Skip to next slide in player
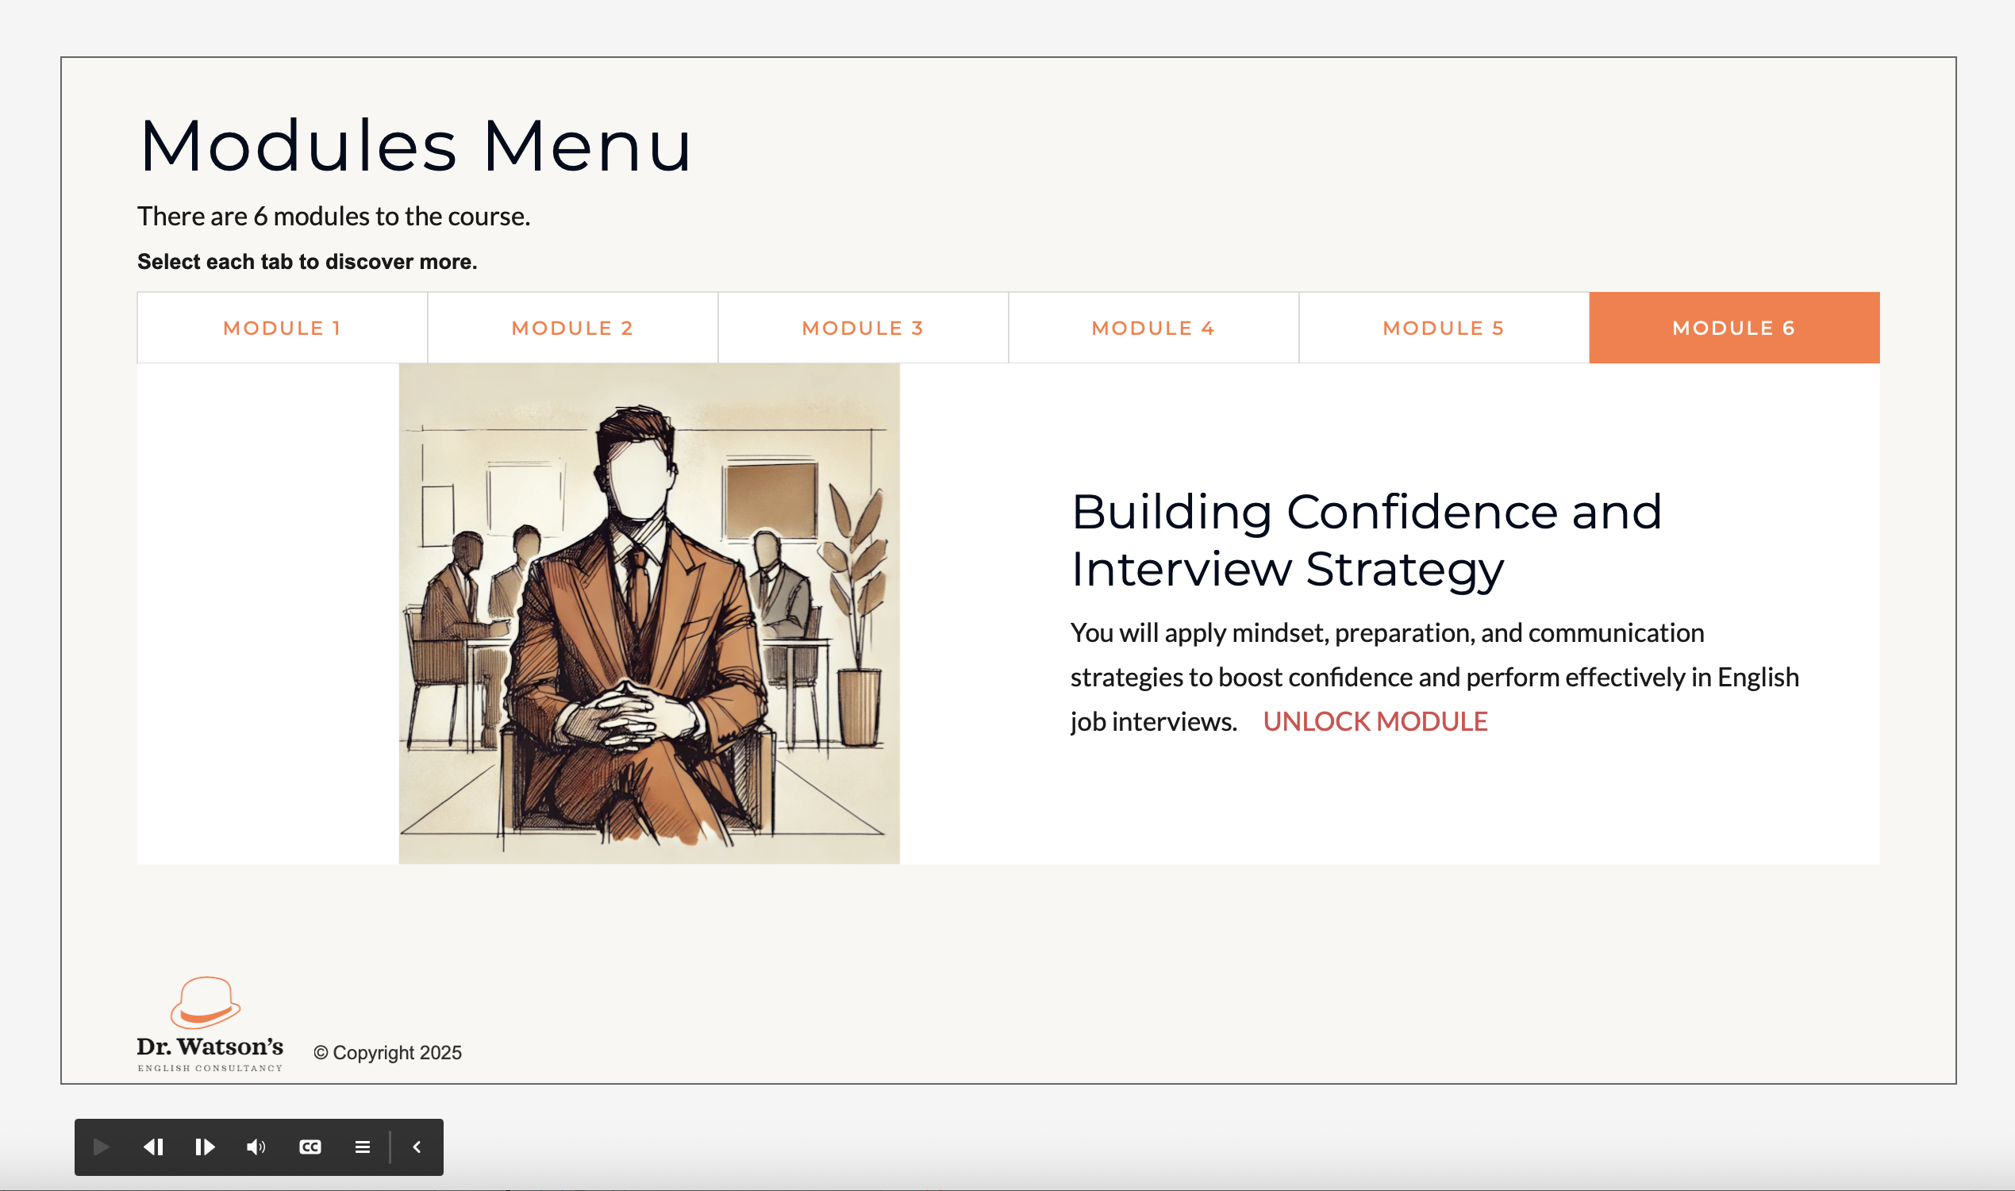Screen dimensions: 2015x1191 [x=206, y=1147]
